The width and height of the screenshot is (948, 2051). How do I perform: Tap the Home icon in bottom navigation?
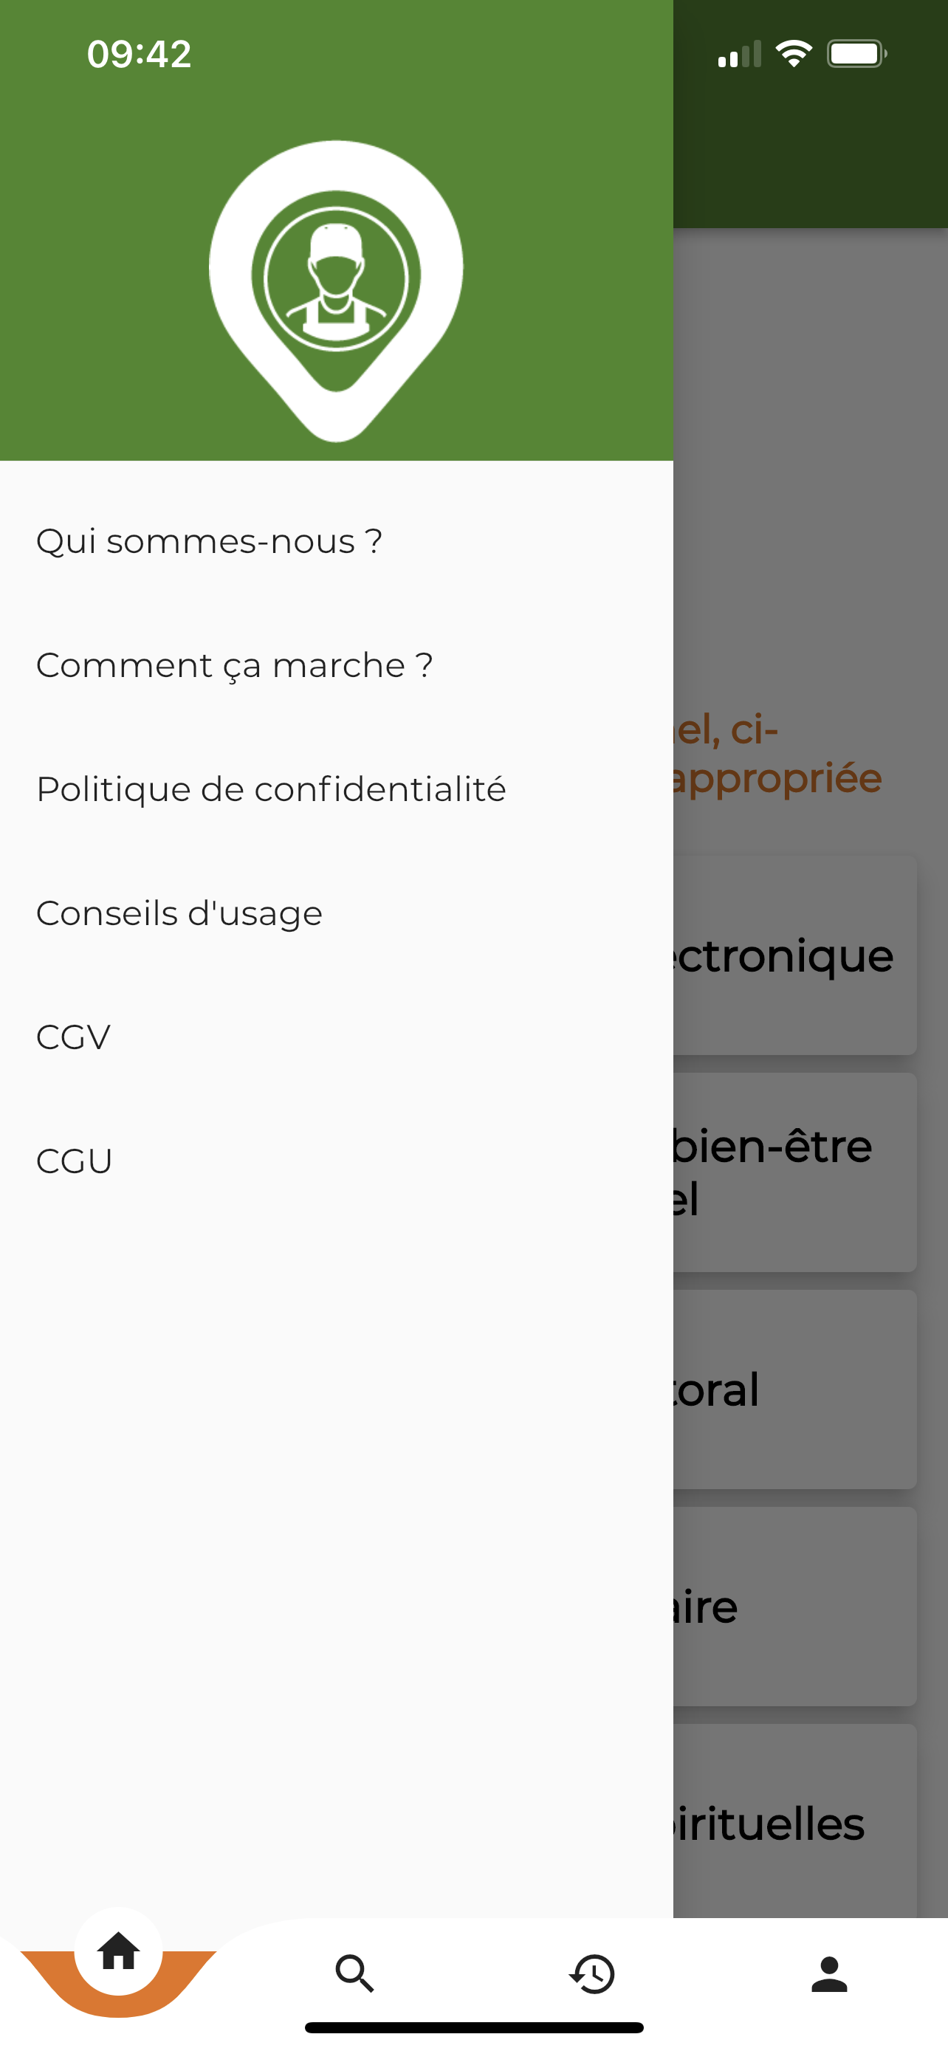(x=119, y=1952)
